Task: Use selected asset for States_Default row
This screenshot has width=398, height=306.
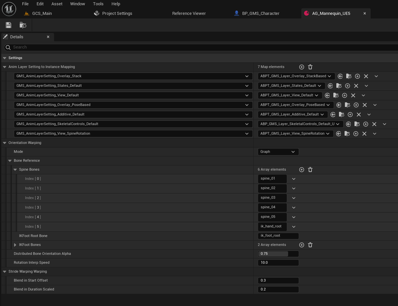Action: click(x=330, y=86)
